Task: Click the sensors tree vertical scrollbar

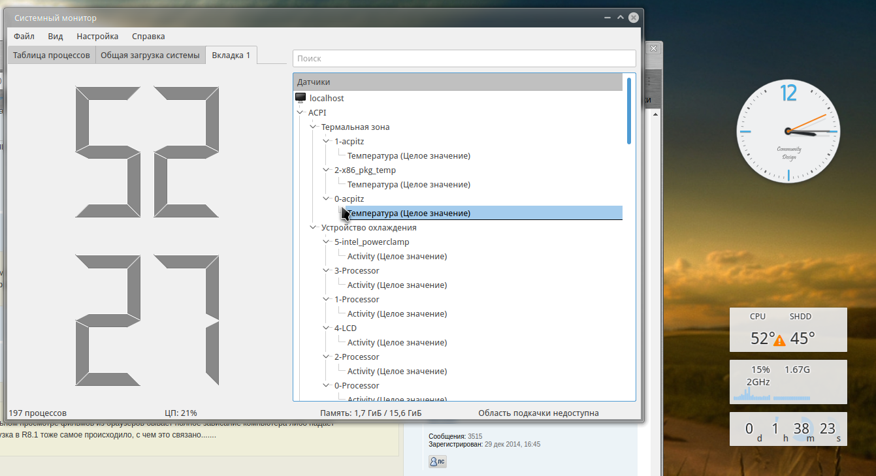Action: tap(629, 111)
